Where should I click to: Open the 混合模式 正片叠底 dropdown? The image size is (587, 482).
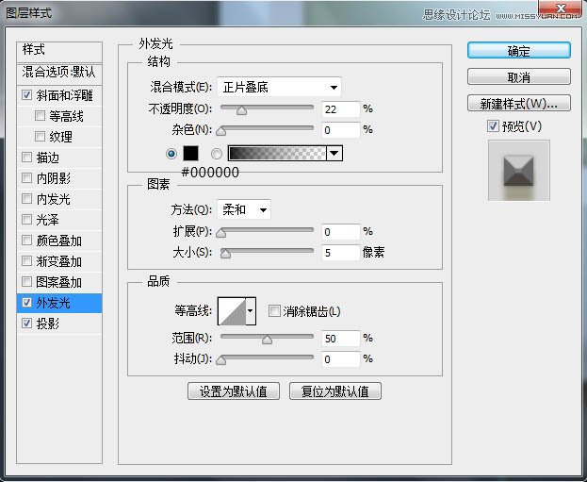(279, 88)
